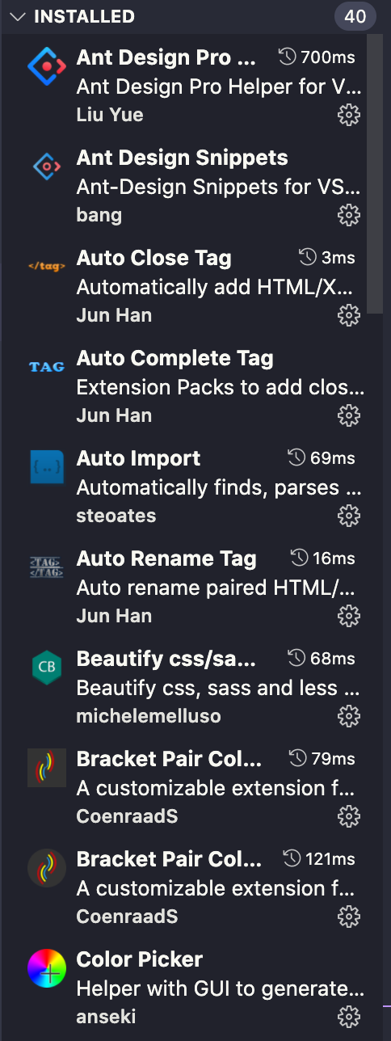Select the Color Picker rainbow wheel icon
Image resolution: width=391 pixels, height=1041 pixels.
click(x=47, y=968)
